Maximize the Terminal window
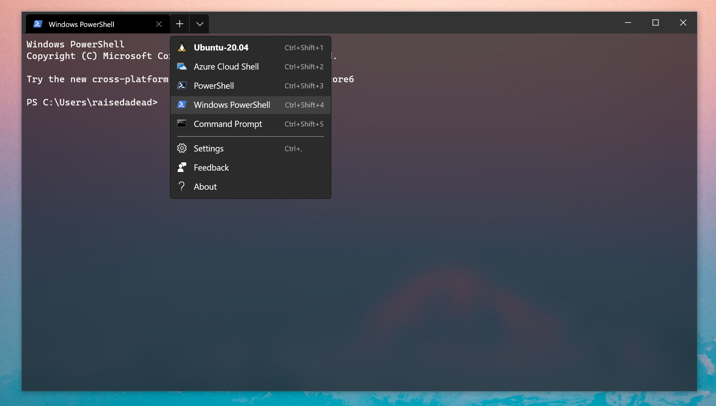Screen dimensions: 716x406 coord(656,23)
